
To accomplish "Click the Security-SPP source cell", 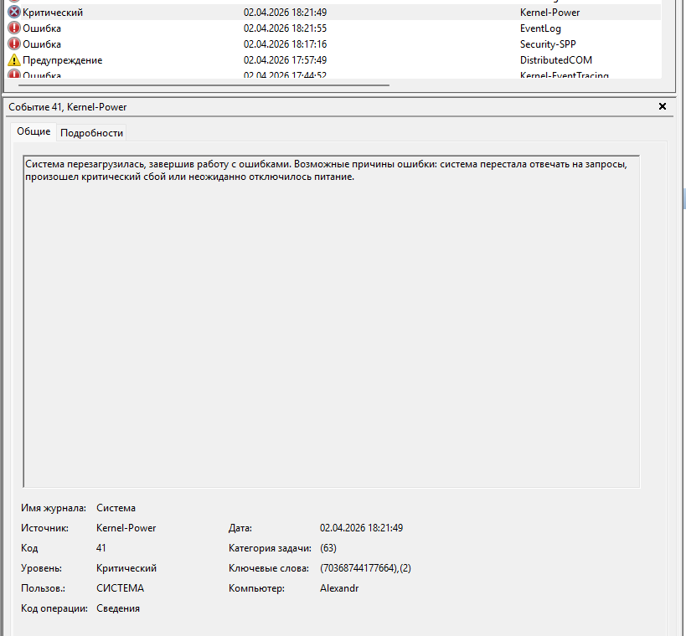I will pos(548,44).
